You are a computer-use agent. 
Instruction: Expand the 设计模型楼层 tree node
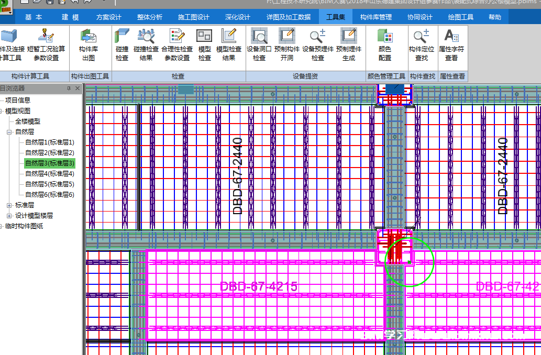click(9, 216)
